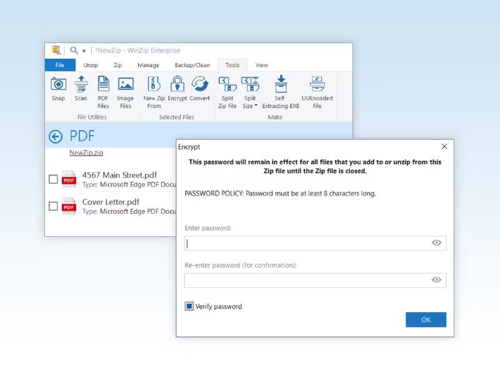Show the re-entered confirmation password
This screenshot has height=375, width=500.
[437, 280]
